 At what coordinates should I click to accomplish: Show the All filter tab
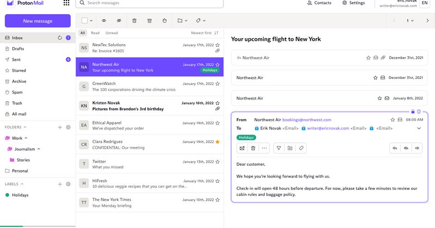coord(83,33)
